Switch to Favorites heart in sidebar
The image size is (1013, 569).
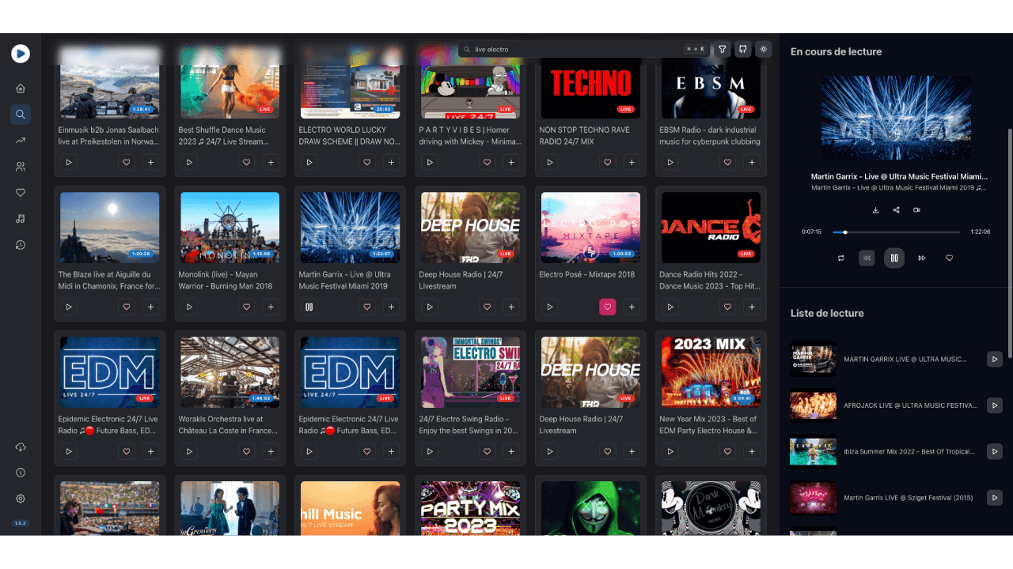click(x=21, y=193)
